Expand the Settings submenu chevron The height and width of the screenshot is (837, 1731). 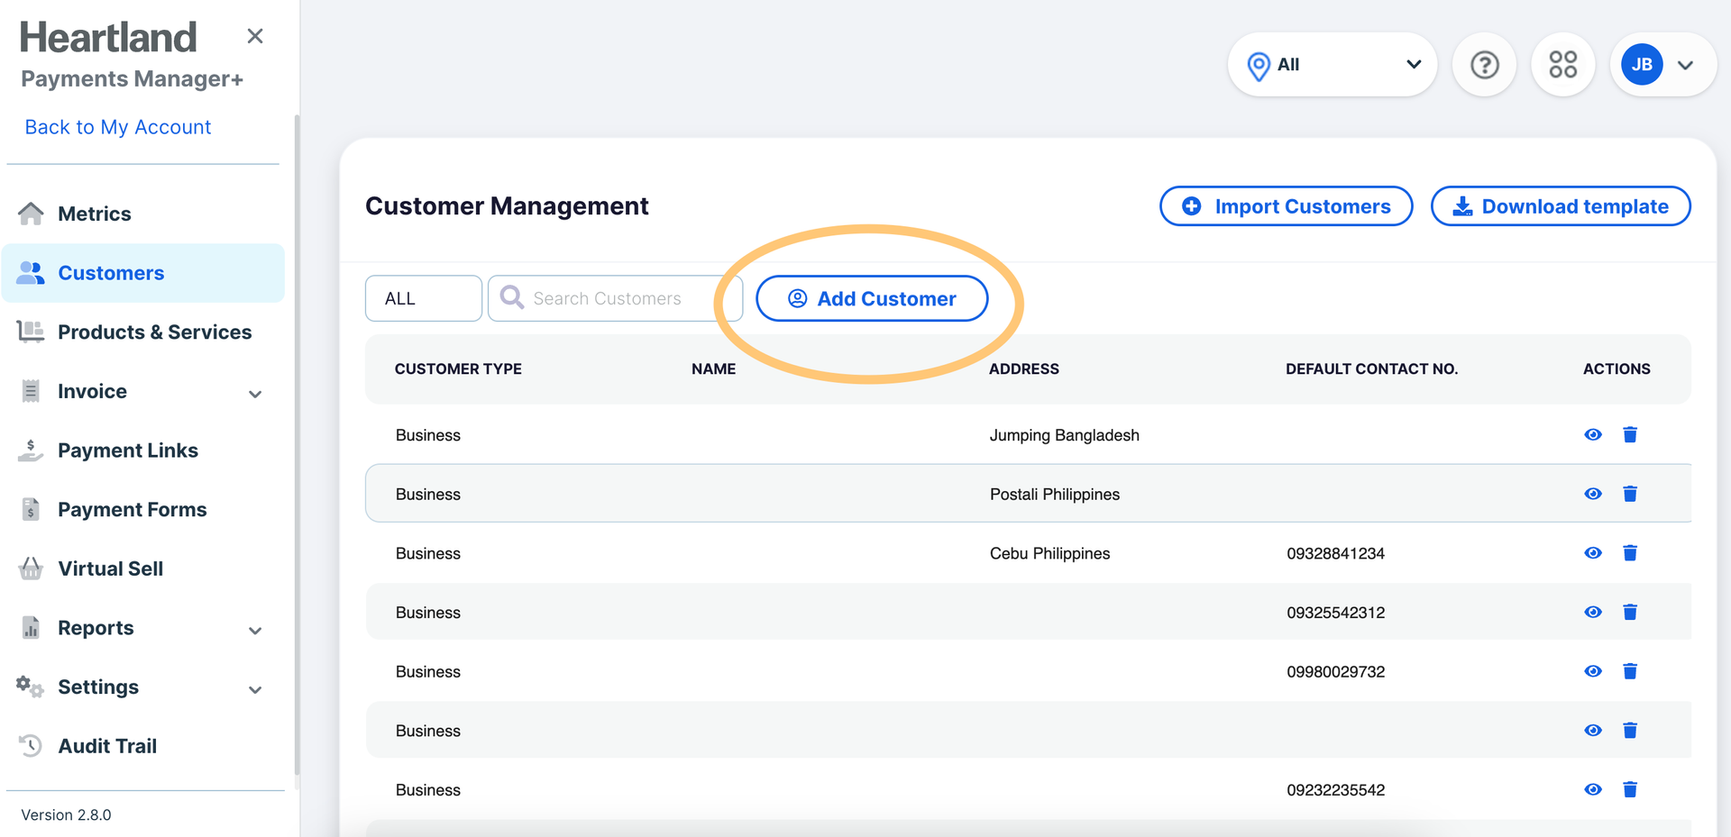[x=255, y=689]
